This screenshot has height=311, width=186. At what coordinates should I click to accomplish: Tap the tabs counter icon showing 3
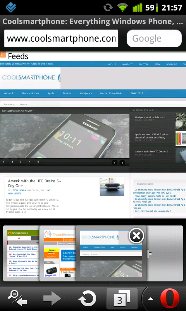[x=122, y=299]
